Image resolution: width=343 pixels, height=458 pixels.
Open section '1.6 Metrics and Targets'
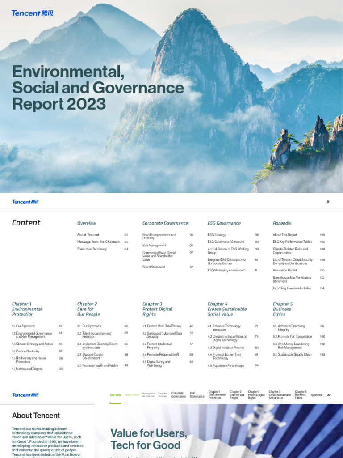[27, 369]
